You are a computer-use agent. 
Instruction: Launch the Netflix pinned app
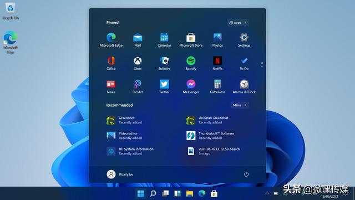217,63
